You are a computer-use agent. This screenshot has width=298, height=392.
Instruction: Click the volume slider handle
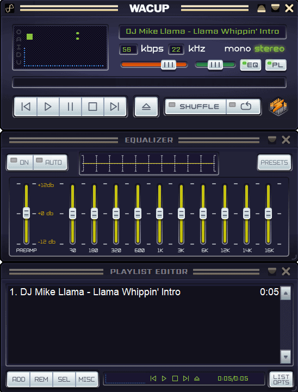pyautogui.click(x=169, y=65)
